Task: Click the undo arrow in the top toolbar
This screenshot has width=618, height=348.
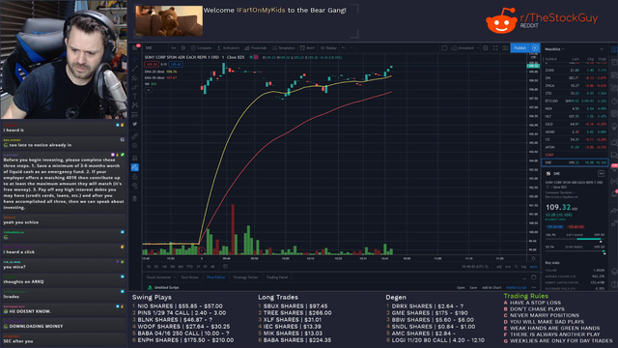Action: point(344,47)
